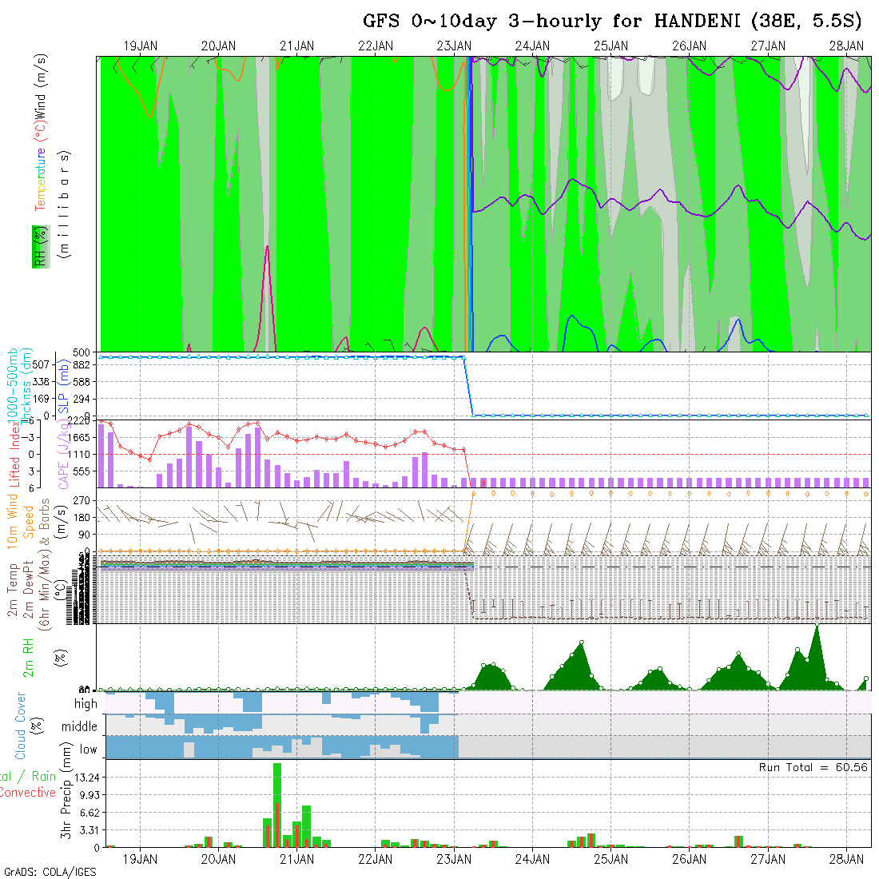Click the 13.24 precipitation axis value
The width and height of the screenshot is (879, 879).
(x=87, y=778)
